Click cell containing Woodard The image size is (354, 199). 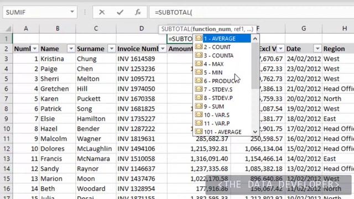(x=96, y=188)
